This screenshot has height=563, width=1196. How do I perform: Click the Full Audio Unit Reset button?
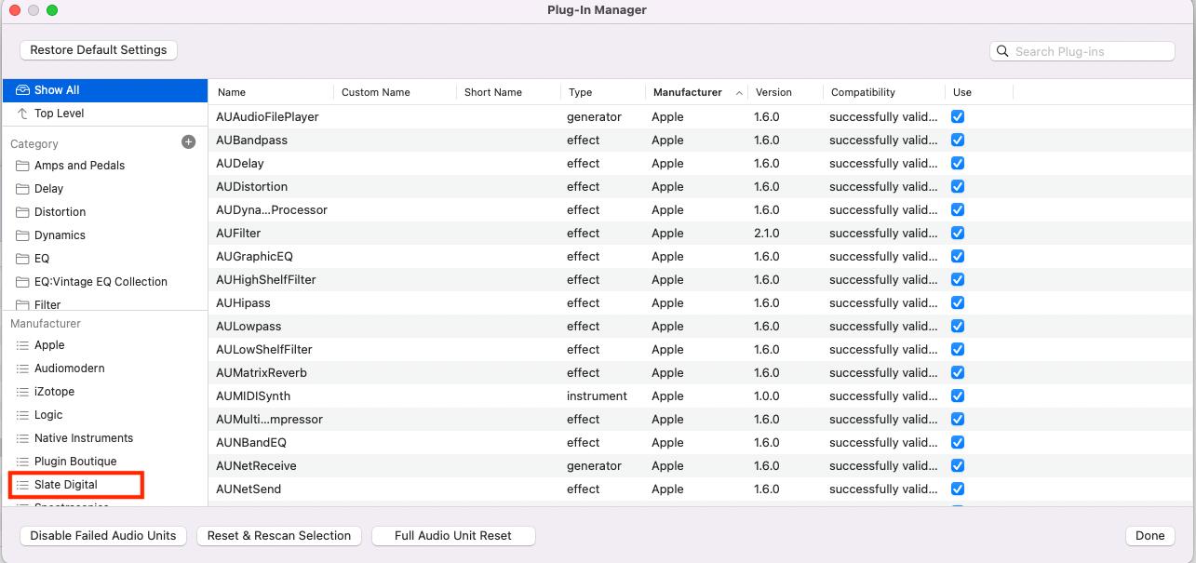pos(453,536)
